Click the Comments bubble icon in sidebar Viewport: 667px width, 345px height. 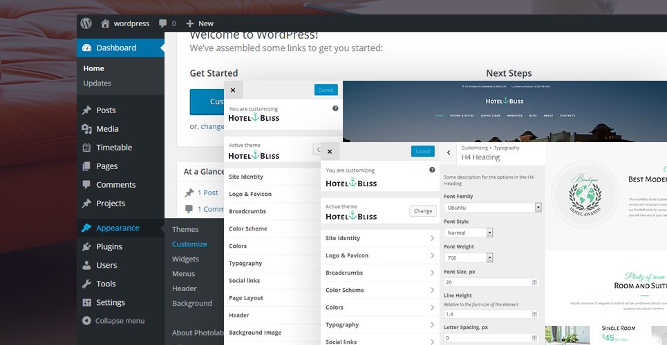point(87,185)
